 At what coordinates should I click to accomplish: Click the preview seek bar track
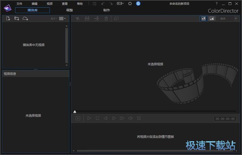pos(156,111)
